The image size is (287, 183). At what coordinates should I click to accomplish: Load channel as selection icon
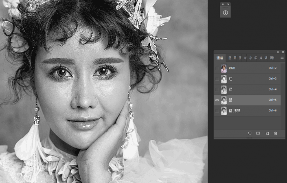(x=250, y=133)
